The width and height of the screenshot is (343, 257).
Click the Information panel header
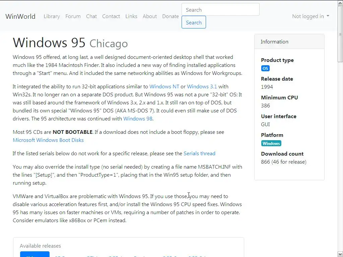(x=289, y=41)
